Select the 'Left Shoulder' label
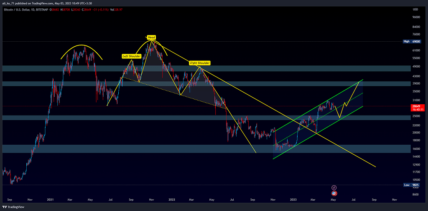428x211 pixels. tap(130, 56)
